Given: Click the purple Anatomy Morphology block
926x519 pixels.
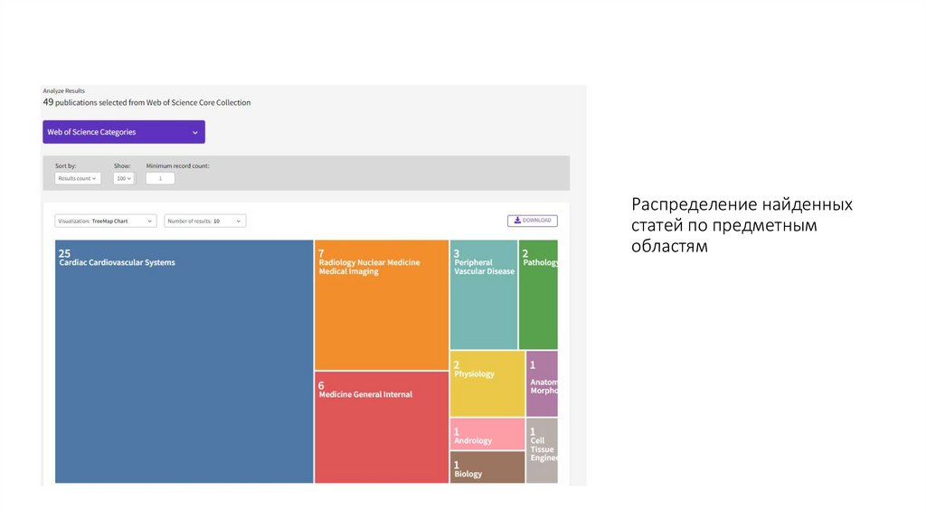Looking at the screenshot, I should [542, 383].
